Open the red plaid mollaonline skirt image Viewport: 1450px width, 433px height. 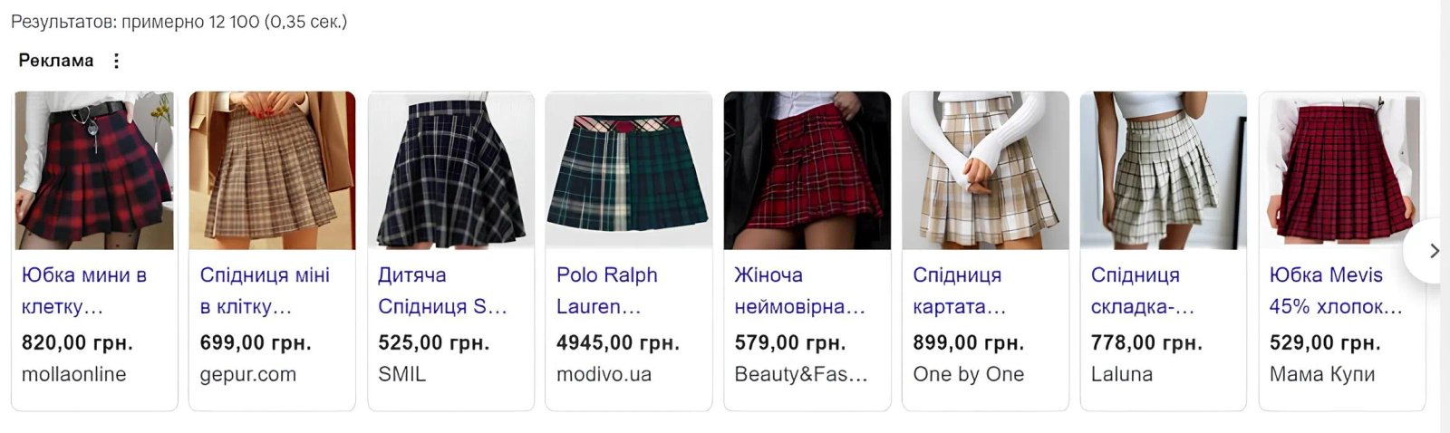point(94,170)
